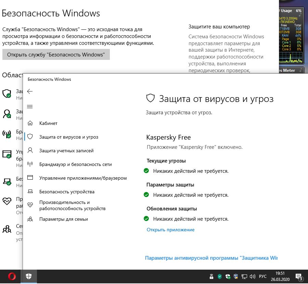Click the Kaspersky Free heading text
The width and height of the screenshot is (308, 284).
tap(168, 137)
